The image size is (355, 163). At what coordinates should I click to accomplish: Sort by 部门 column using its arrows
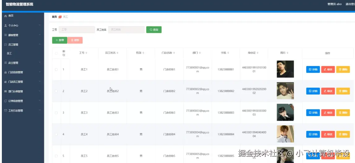pos(200,53)
